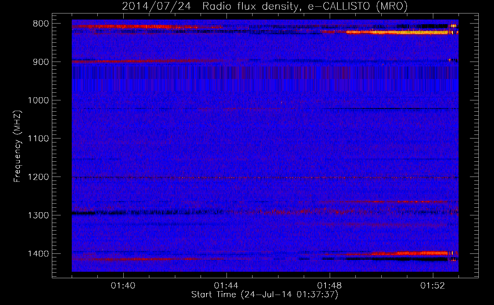
Task: Click the 01:52 time axis label
Action: (x=433, y=286)
